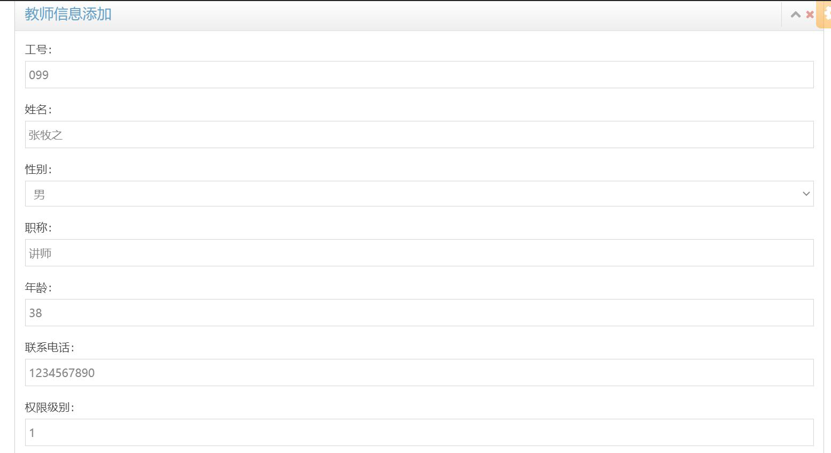The height and width of the screenshot is (453, 831).
Task: Select the 职称 field with 讲师 placeholder
Action: [419, 252]
